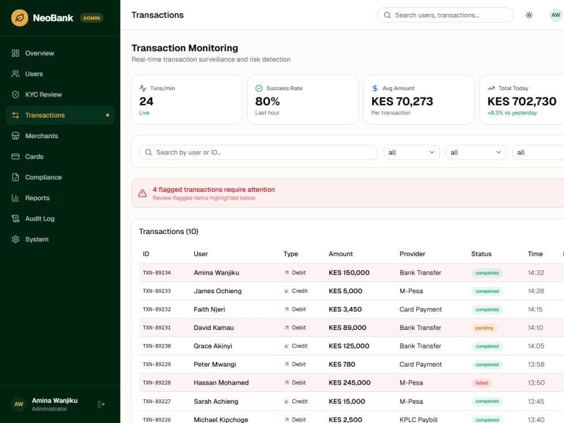Open the second 'all' filter dropdown

[476, 152]
